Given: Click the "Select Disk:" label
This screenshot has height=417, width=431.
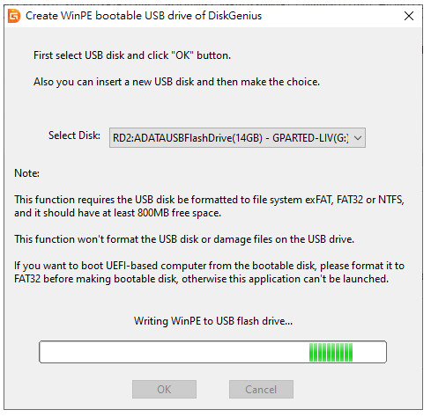Looking at the screenshot, I should 74,135.
